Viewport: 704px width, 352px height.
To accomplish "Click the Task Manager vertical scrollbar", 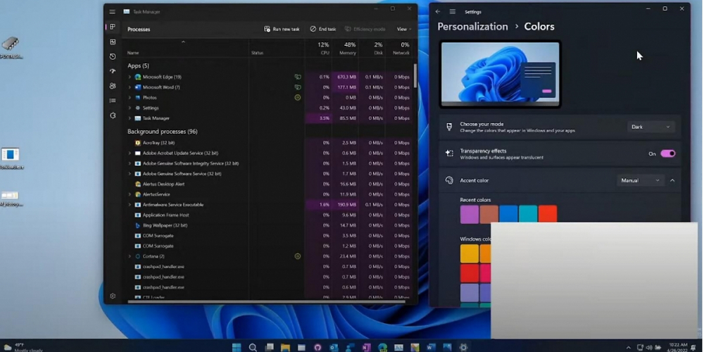I will coord(415,75).
